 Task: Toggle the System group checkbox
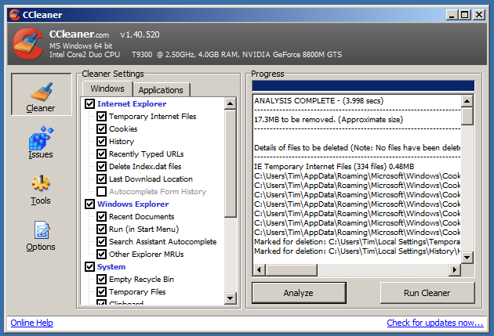point(90,267)
